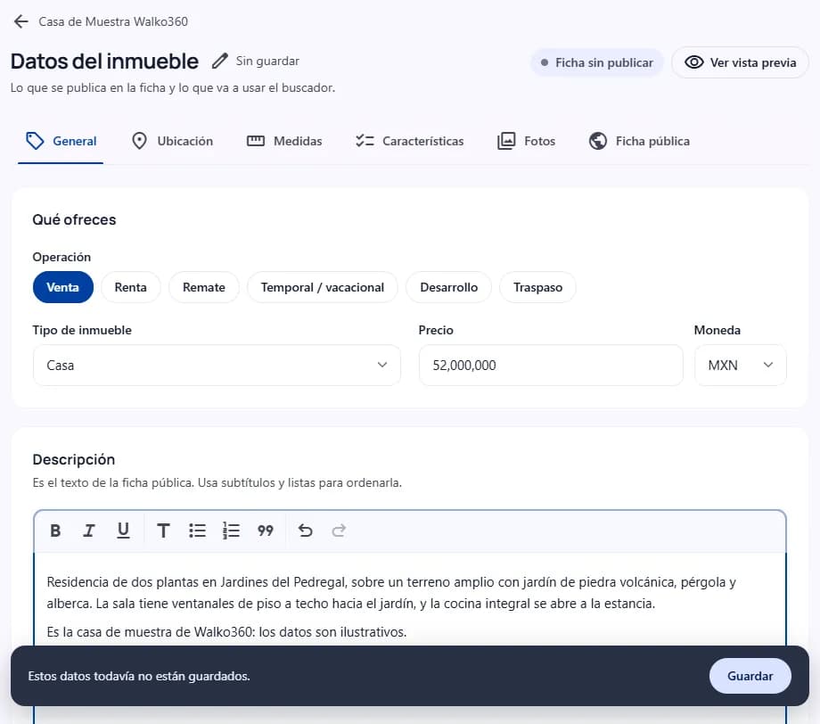Select Renta operation
This screenshot has height=724, width=820.
(131, 287)
